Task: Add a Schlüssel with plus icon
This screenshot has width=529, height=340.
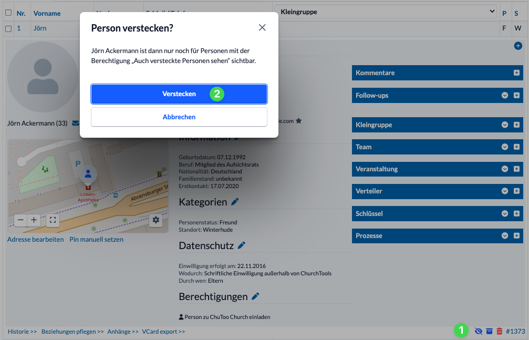Action: click(x=516, y=213)
